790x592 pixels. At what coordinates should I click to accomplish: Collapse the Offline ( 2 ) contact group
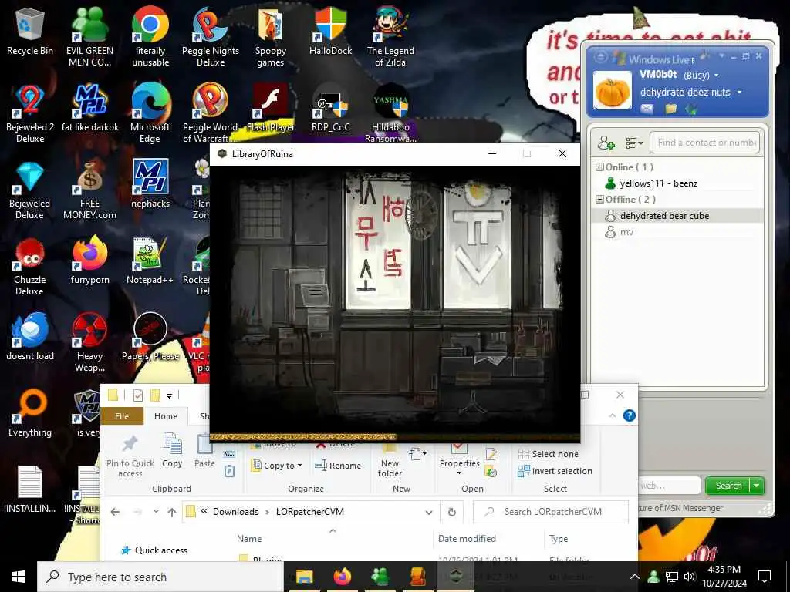(x=599, y=200)
